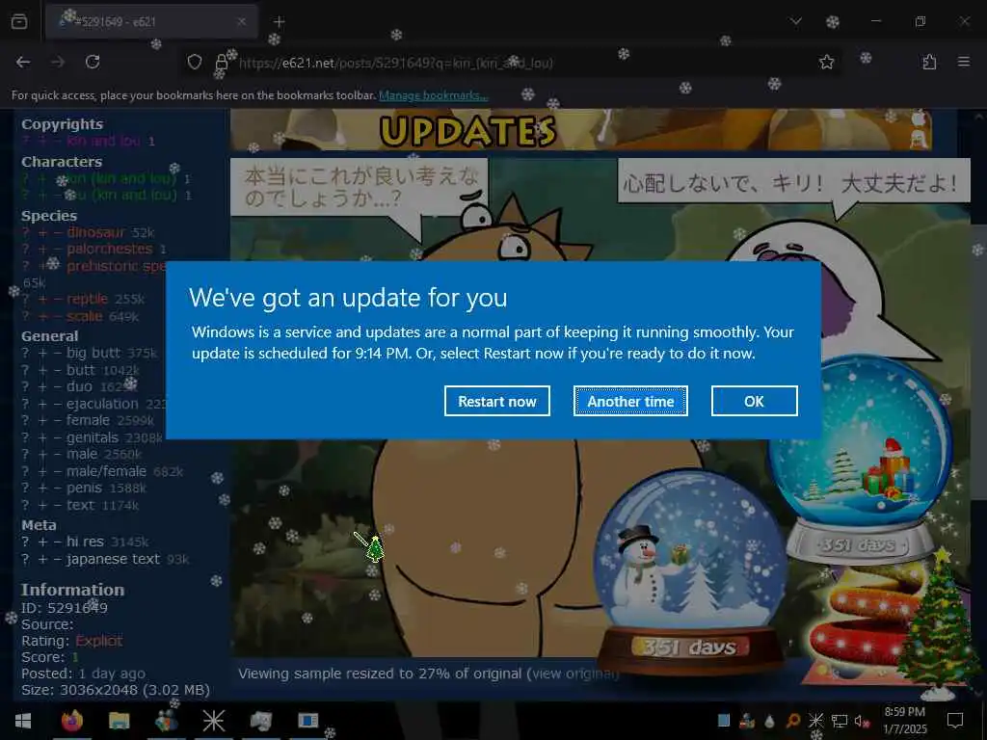Open Firefox from the taskbar
Screen dimensions: 987x740
pyautogui.click(x=71, y=721)
